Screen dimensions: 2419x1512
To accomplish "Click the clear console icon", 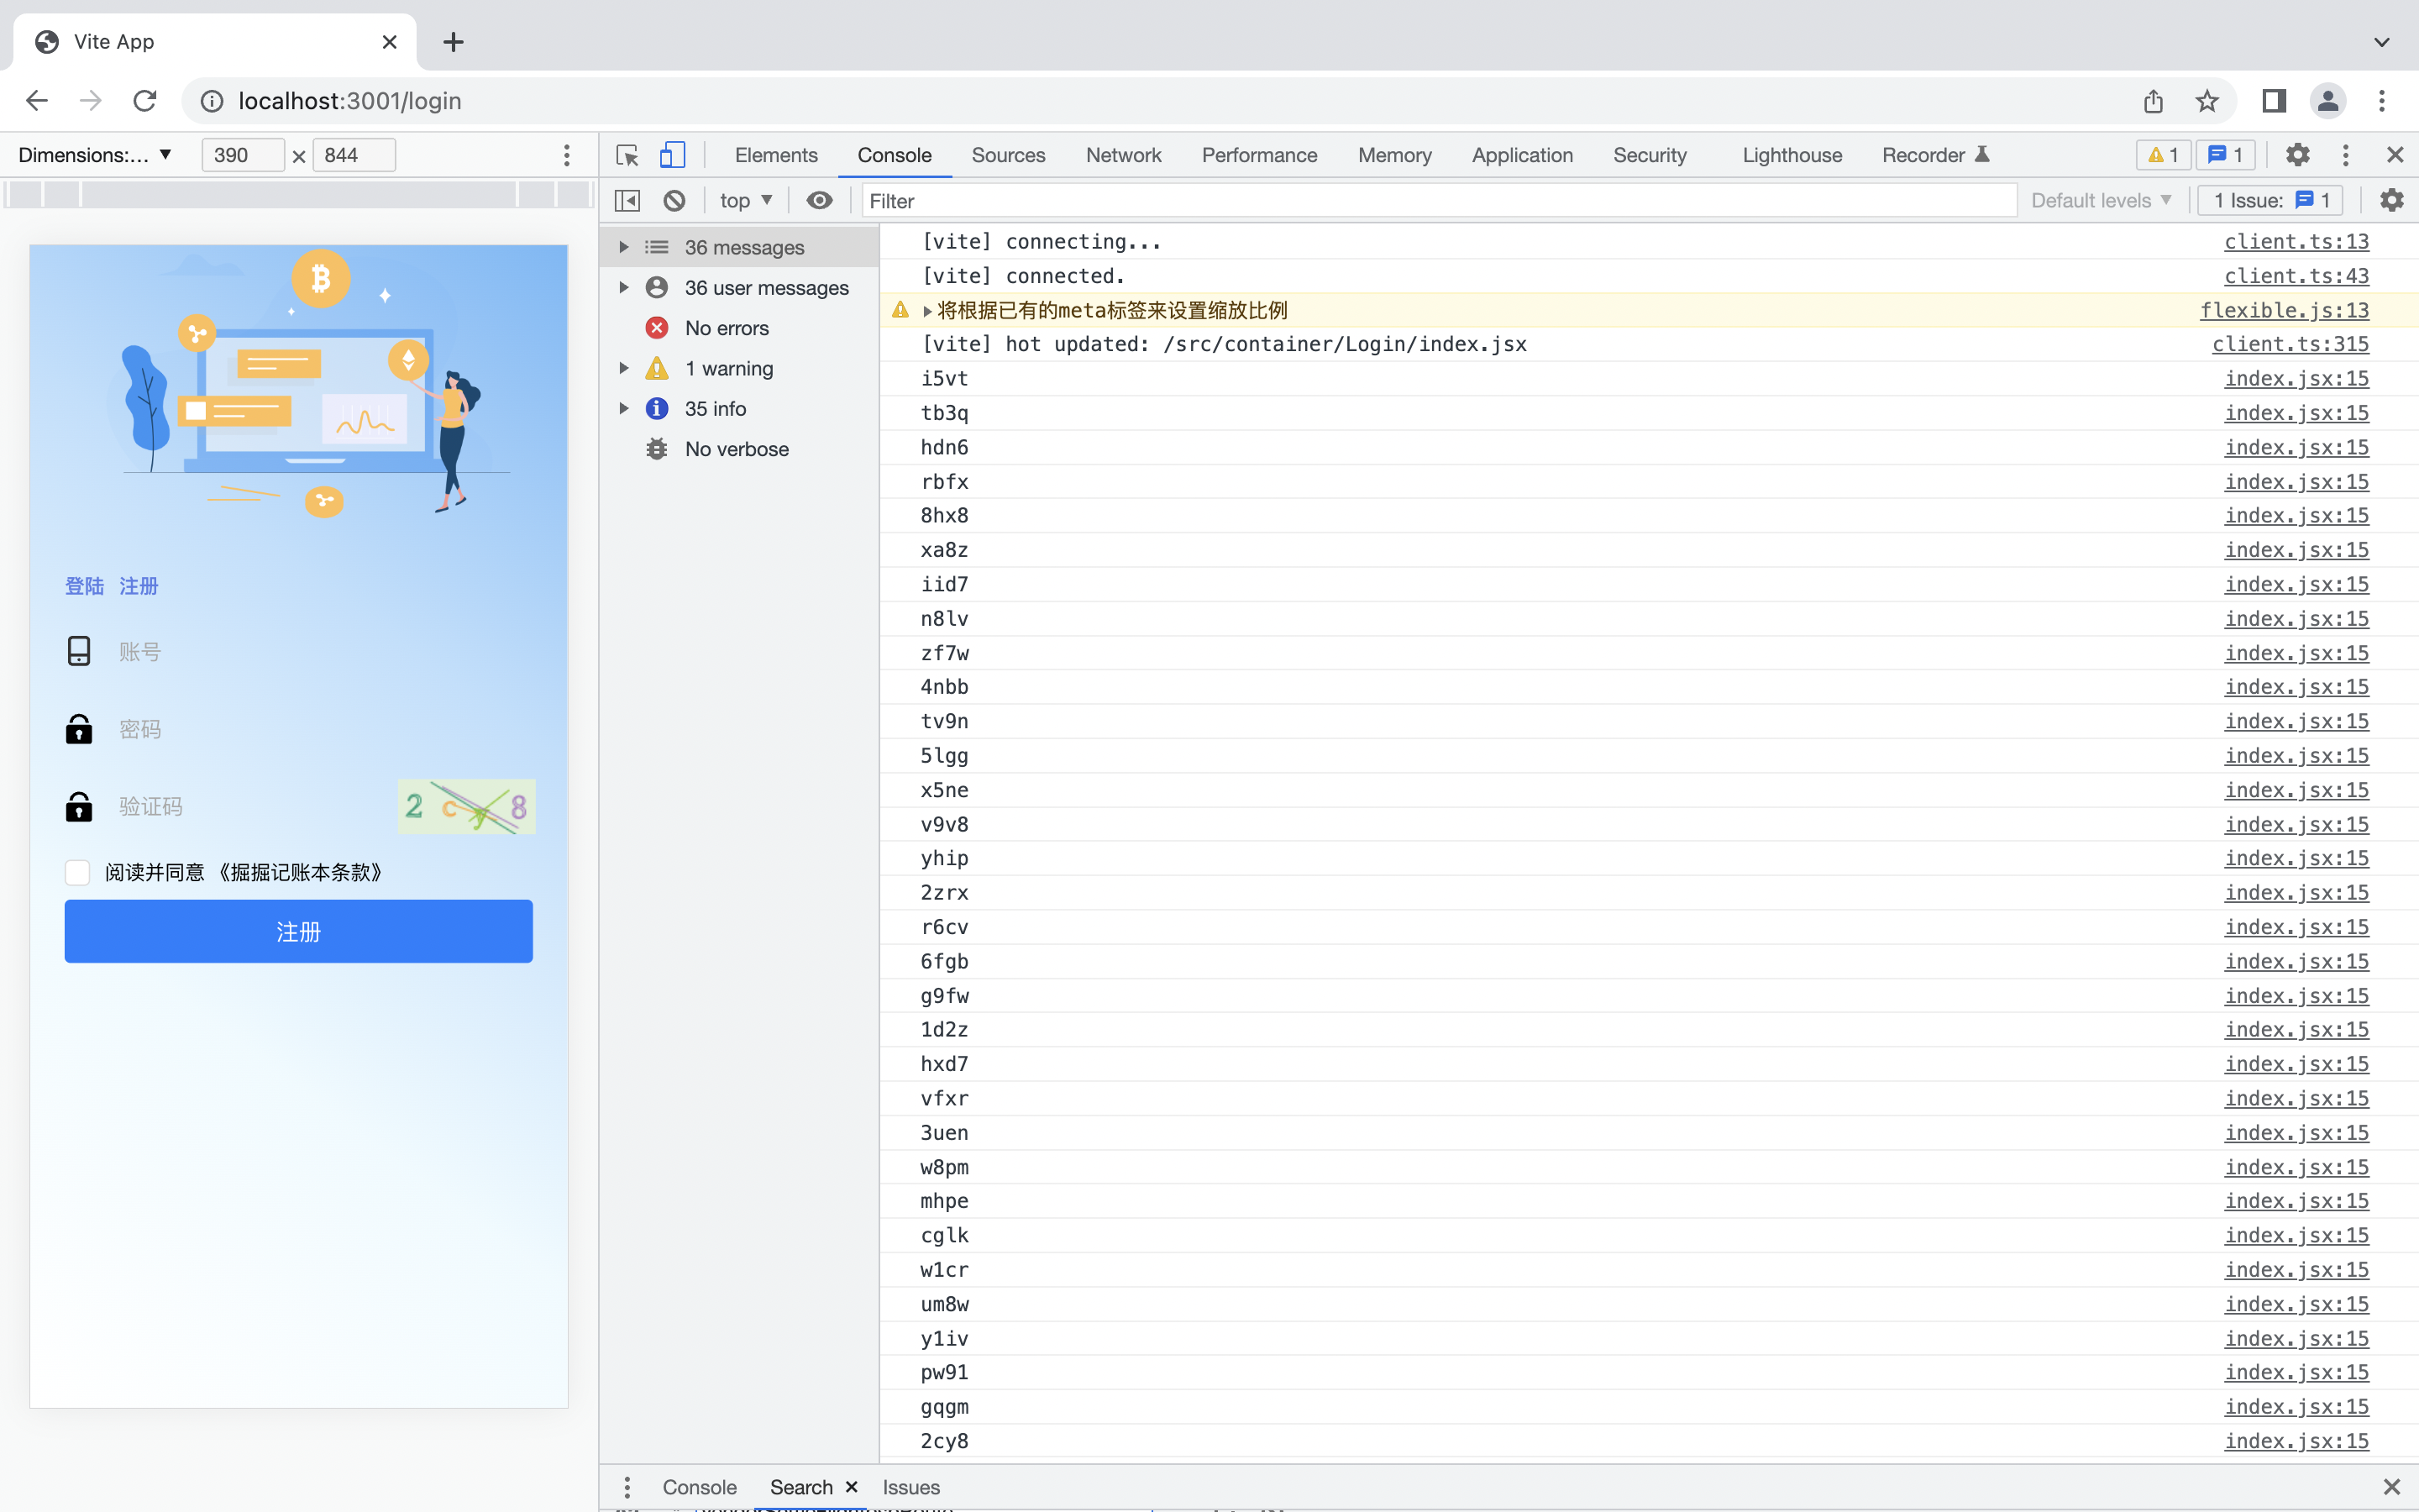I will [x=674, y=201].
